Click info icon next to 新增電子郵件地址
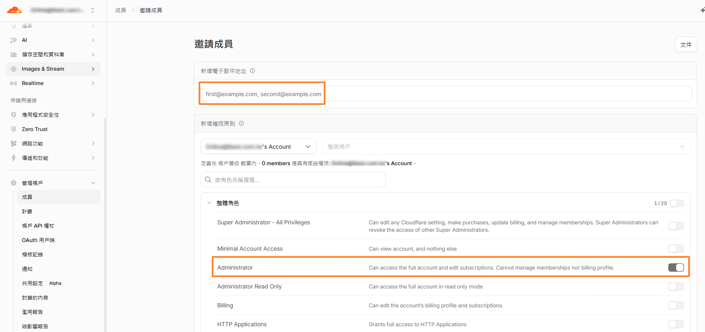 click(252, 71)
